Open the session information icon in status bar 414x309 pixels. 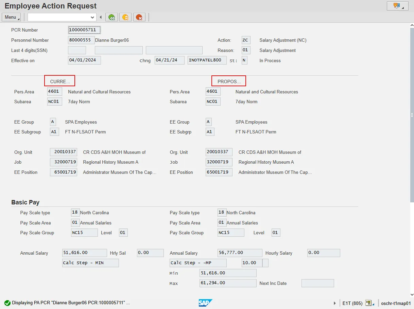[369, 303]
